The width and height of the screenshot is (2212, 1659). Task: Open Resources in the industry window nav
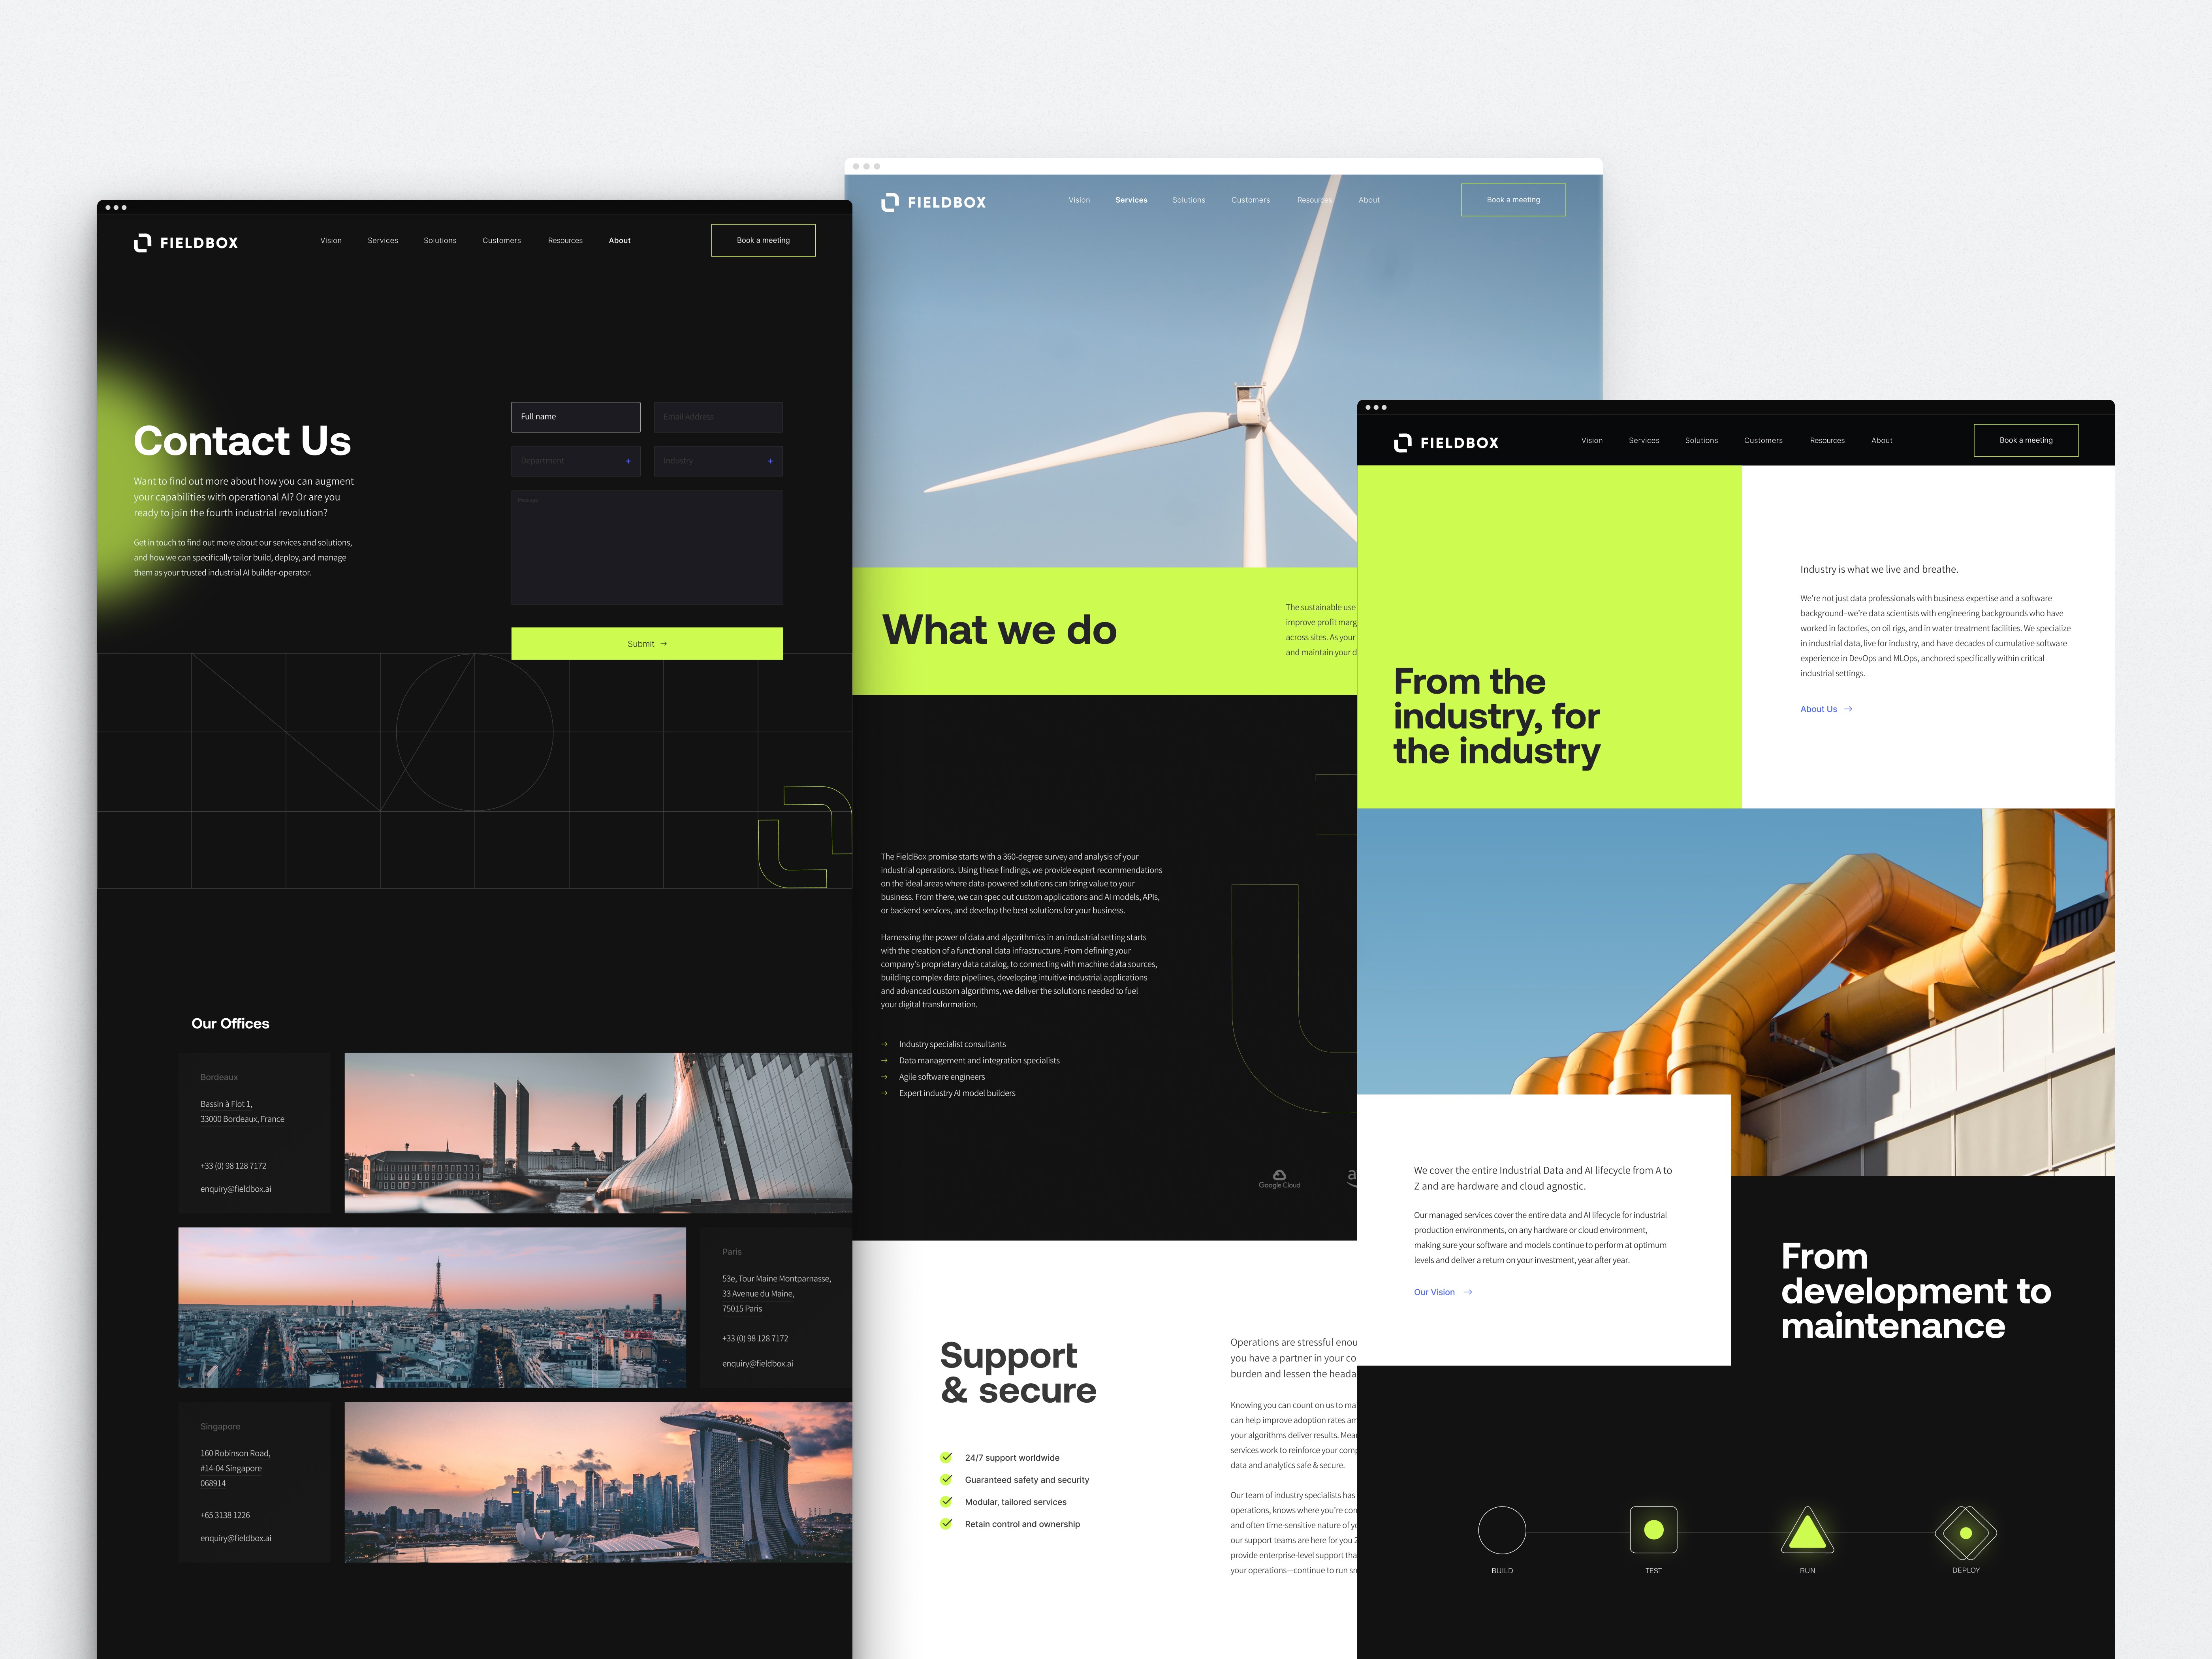click(x=1827, y=440)
